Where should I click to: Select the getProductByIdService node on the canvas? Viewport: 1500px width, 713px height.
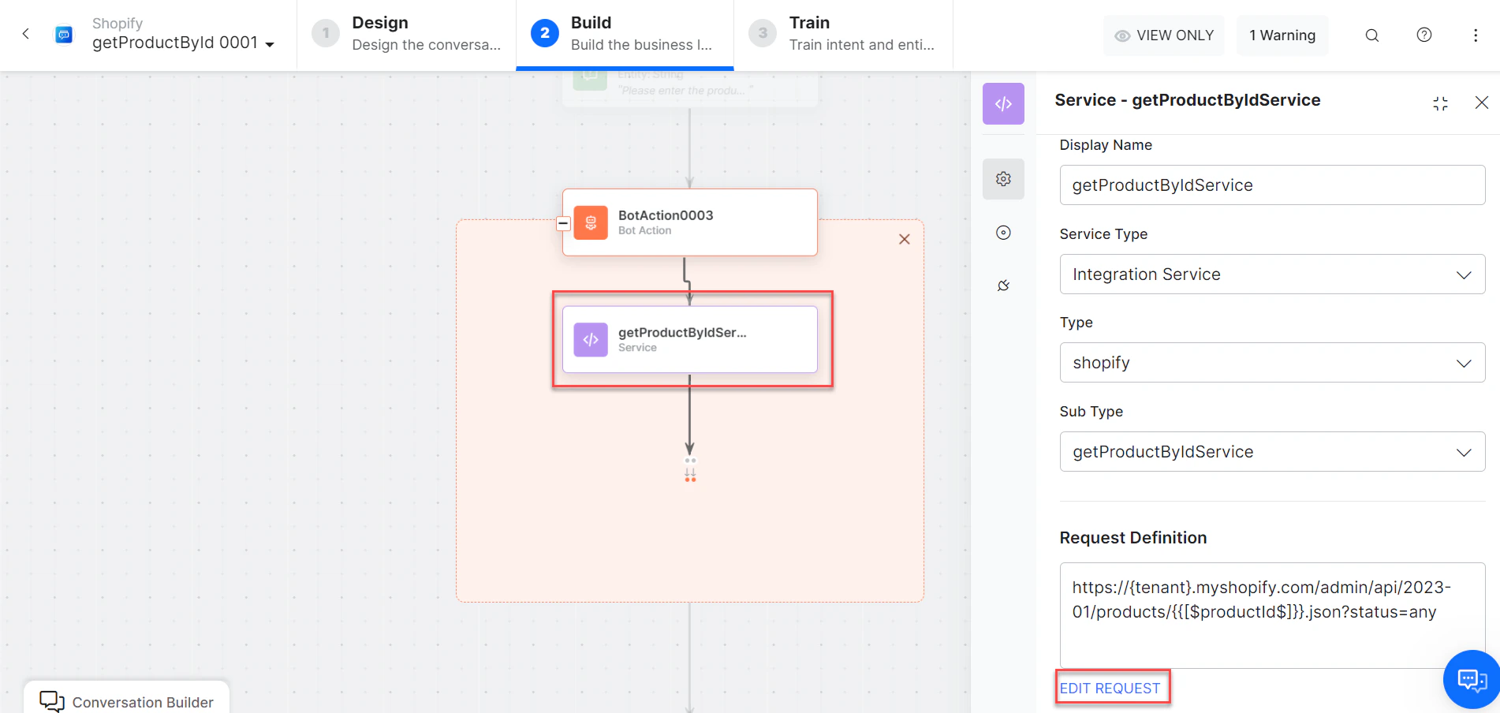pyautogui.click(x=689, y=339)
